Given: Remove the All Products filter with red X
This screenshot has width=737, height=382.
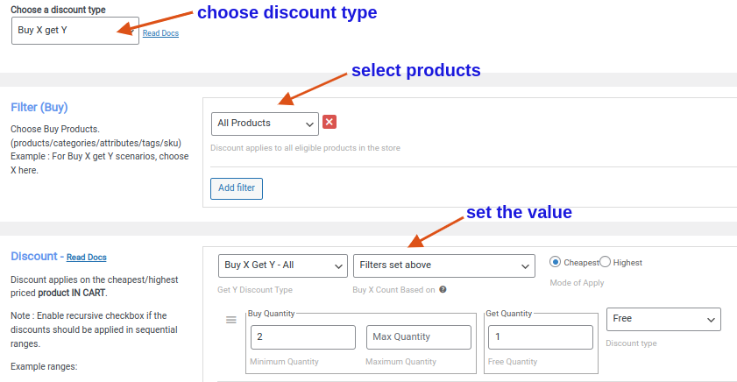Looking at the screenshot, I should [x=330, y=123].
